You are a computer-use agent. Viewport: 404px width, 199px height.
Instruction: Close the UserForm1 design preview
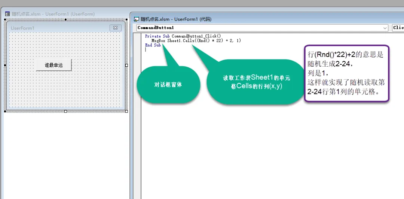[116, 28]
